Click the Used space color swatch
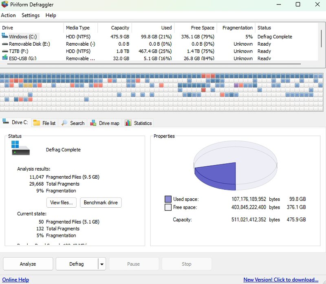 168,199
